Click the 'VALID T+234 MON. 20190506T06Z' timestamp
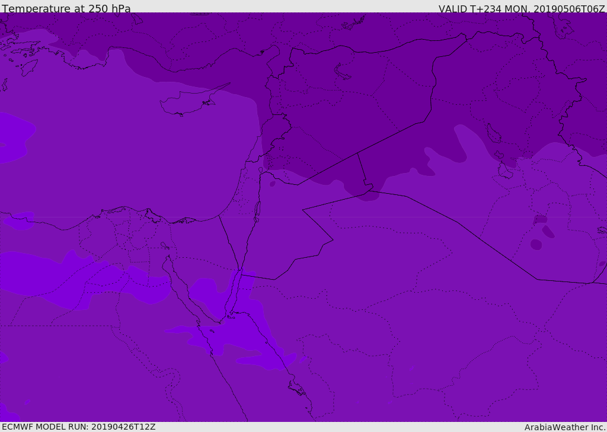 522,8
